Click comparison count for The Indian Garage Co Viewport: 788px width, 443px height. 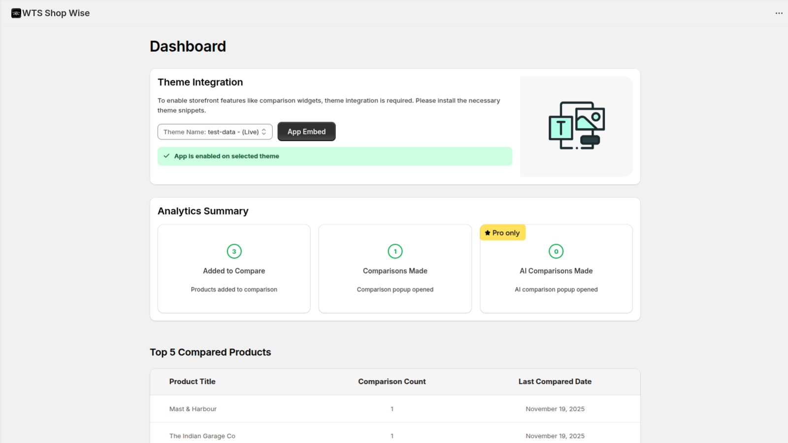[x=392, y=436]
